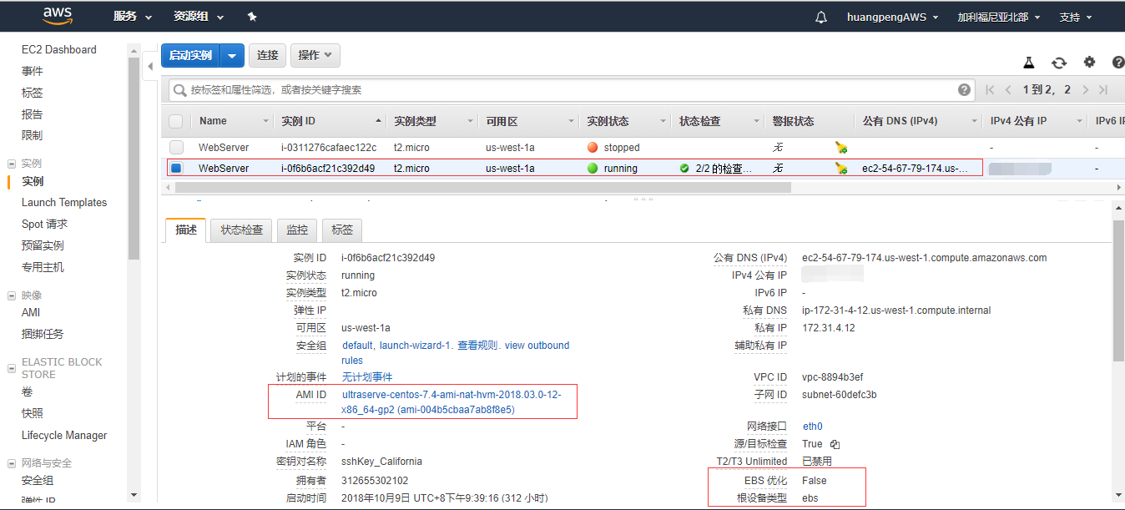Open the launch-wizard-1 security group link
This screenshot has height=510, width=1125.
(416, 346)
